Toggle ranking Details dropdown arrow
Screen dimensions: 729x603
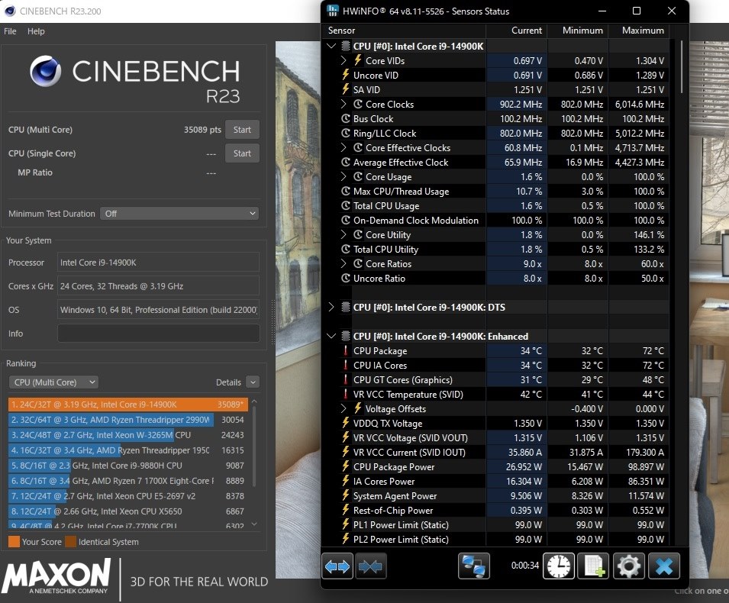point(253,382)
